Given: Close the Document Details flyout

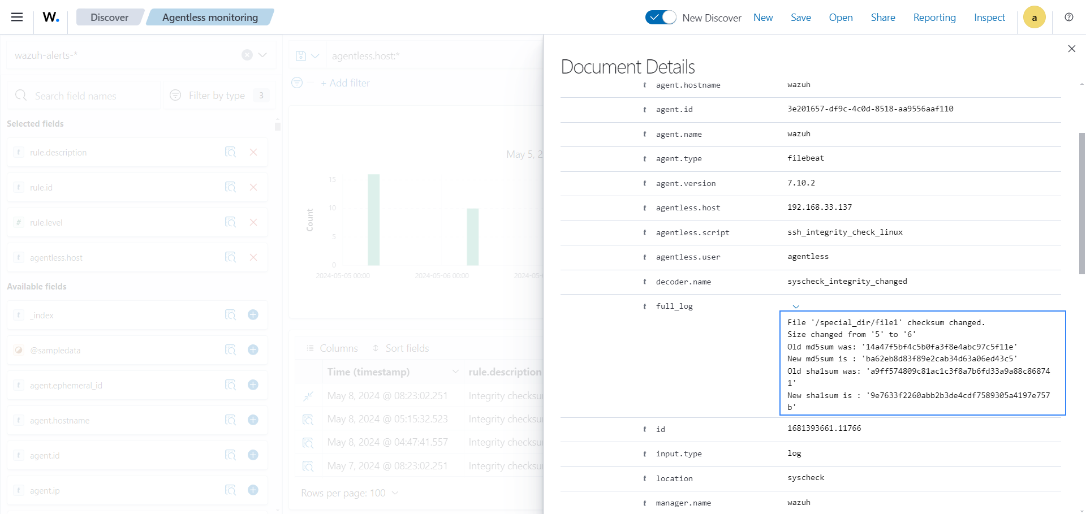Looking at the screenshot, I should pos(1071,49).
